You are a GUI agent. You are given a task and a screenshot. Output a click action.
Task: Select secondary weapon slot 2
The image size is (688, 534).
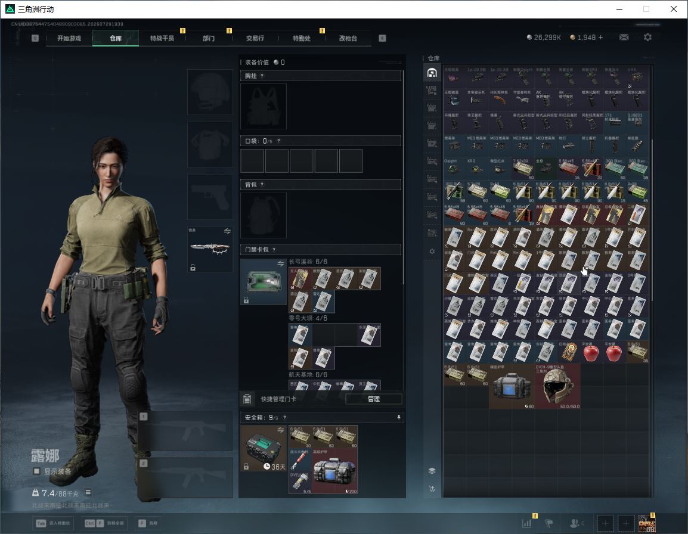(185, 478)
